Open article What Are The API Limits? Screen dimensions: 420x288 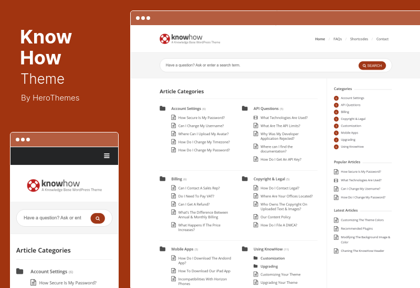point(280,126)
